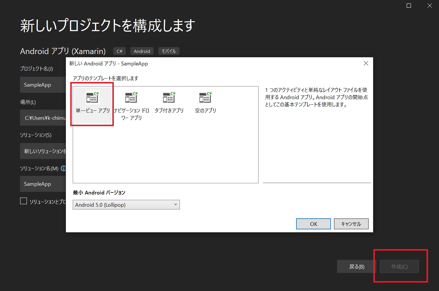Open the ソリューション combo box
This screenshot has height=291, width=439.
pos(43,151)
